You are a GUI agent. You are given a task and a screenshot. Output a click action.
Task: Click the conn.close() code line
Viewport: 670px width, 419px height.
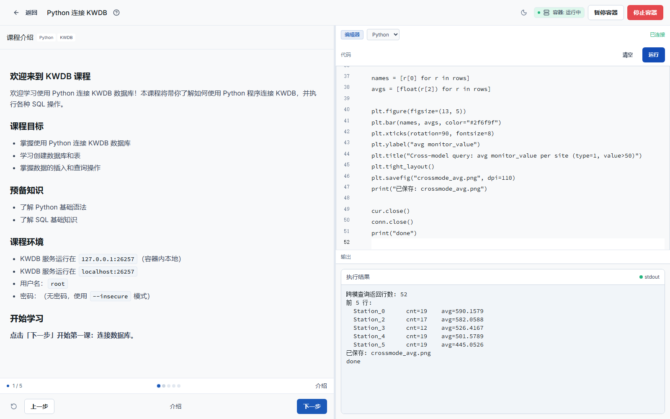(392, 222)
